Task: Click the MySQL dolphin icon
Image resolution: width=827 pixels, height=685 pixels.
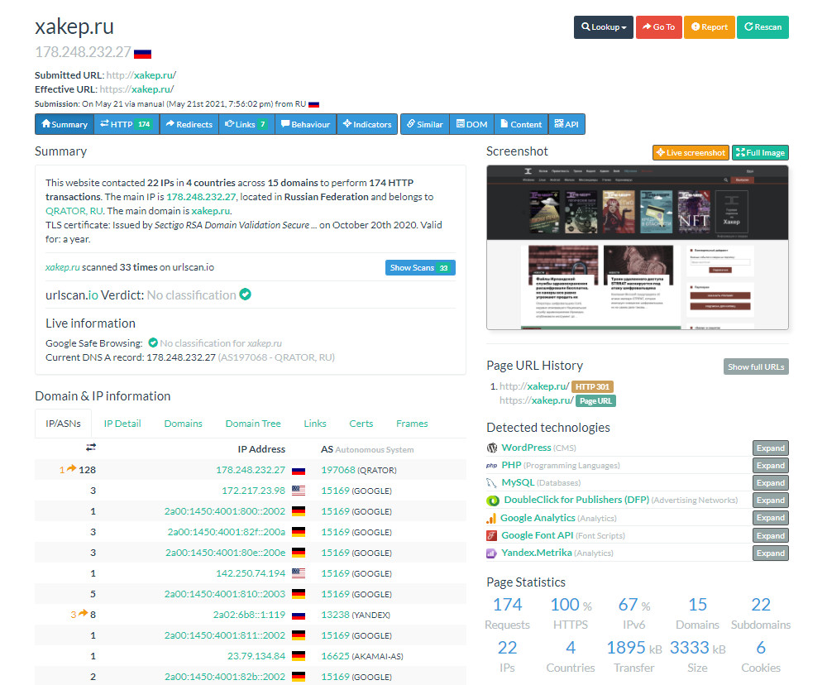Action: click(491, 483)
